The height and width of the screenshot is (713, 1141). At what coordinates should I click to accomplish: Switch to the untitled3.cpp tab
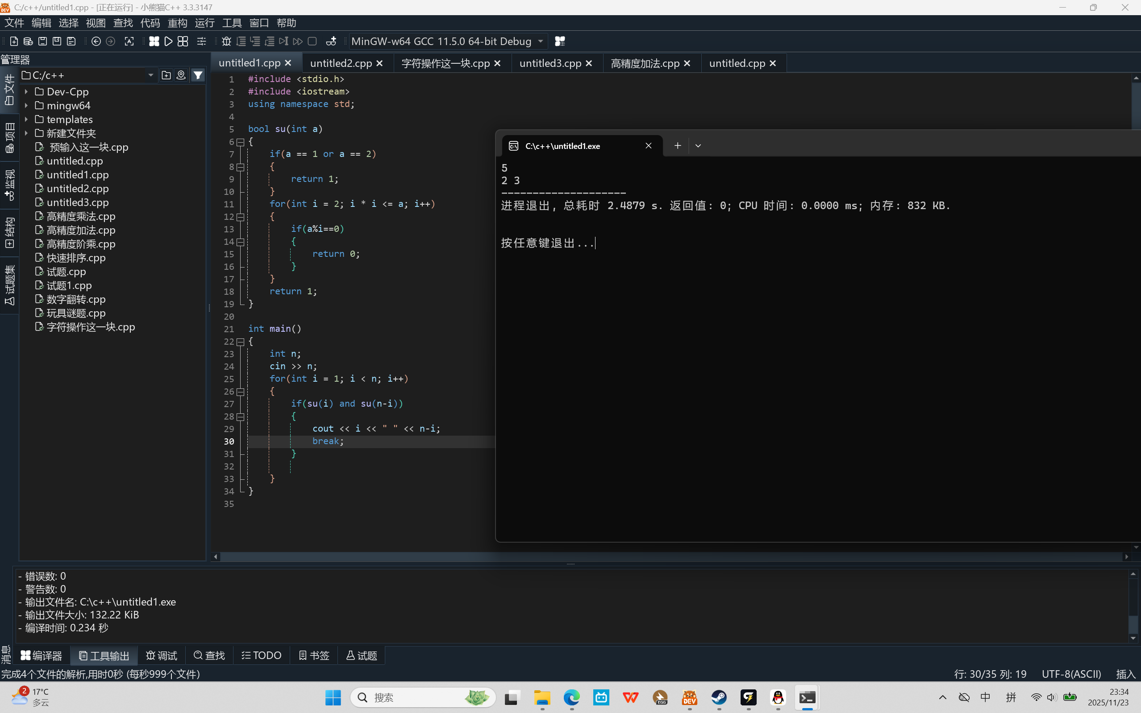(550, 63)
